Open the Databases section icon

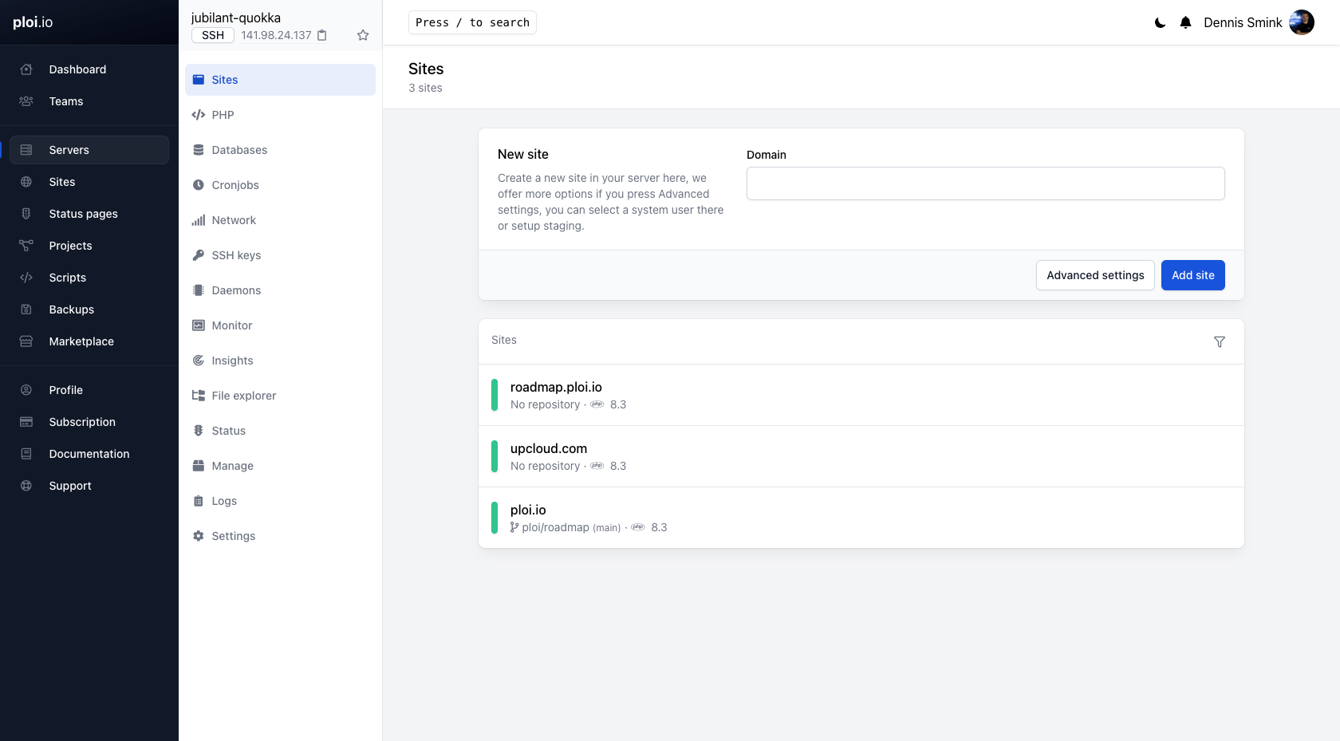click(199, 150)
